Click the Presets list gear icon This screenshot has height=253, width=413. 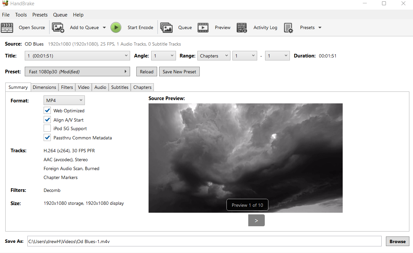coord(289,28)
